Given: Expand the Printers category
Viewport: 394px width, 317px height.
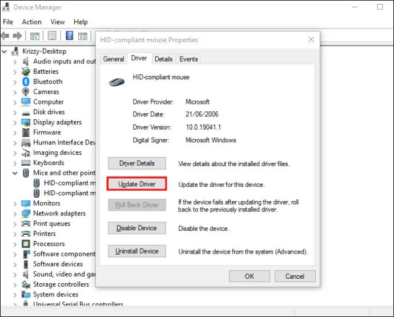Looking at the screenshot, I should click(15, 234).
